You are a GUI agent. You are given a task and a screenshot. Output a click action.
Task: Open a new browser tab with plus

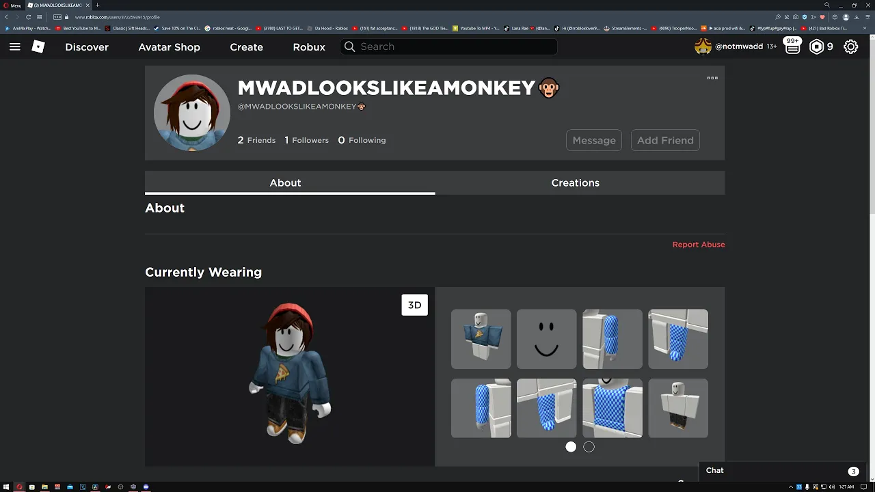(x=97, y=5)
